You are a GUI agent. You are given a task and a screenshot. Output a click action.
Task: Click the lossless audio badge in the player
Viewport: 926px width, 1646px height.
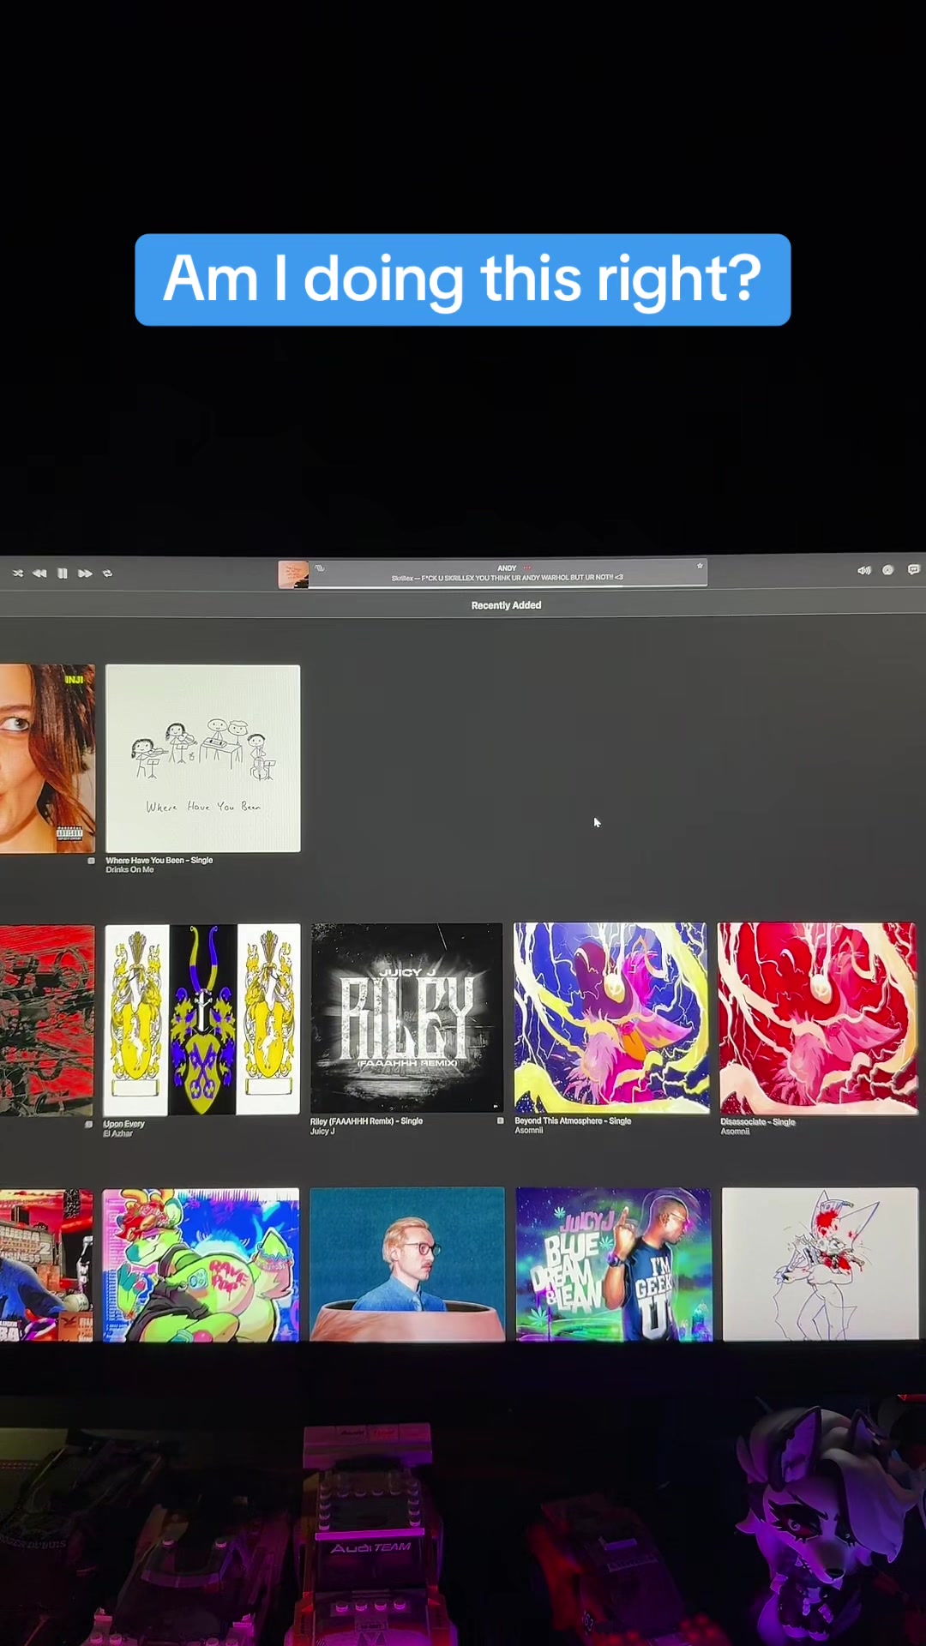(x=320, y=568)
